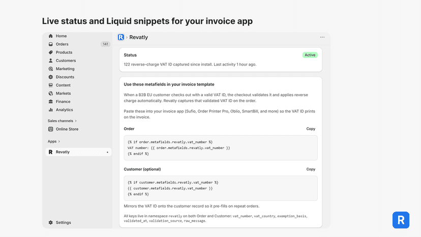
Task: Click the Active status badge
Action: [310, 55]
